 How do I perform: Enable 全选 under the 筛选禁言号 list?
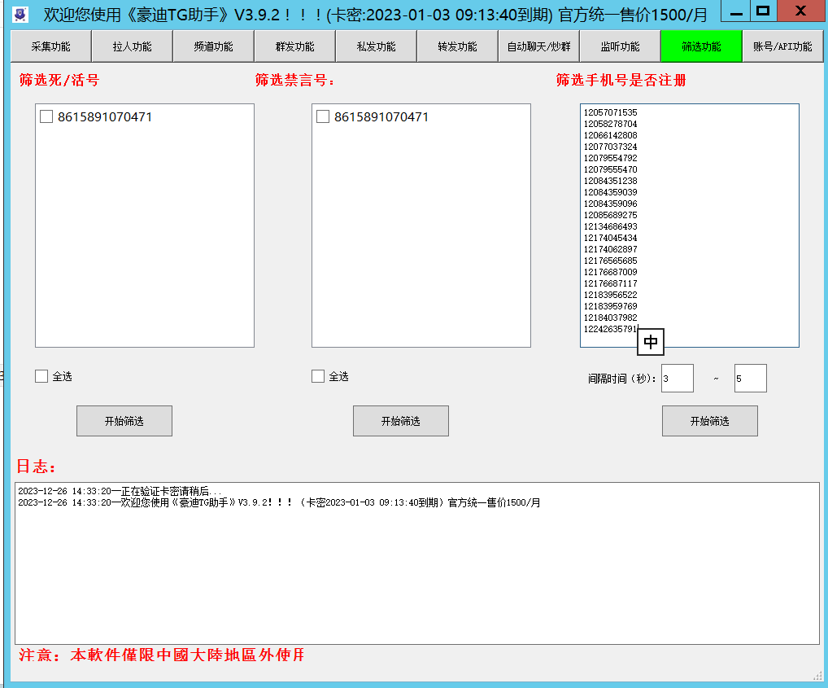pyautogui.click(x=318, y=376)
